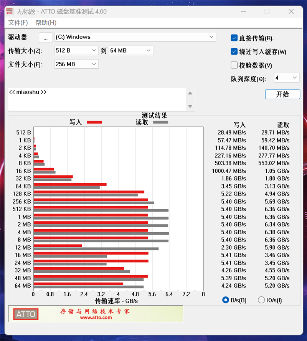Click the 29.71 MB/s read value
The image size is (307, 341).
275,132
